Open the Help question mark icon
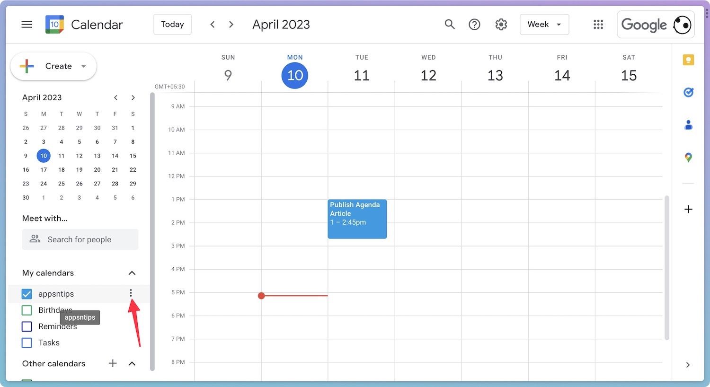This screenshot has height=387, width=710. point(474,25)
